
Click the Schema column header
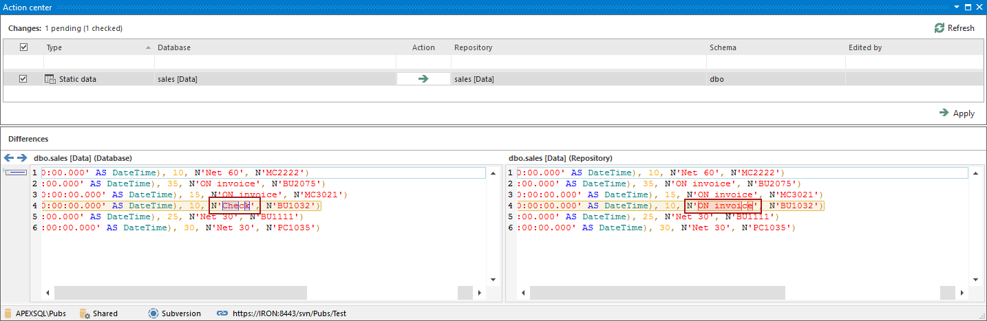tap(723, 47)
